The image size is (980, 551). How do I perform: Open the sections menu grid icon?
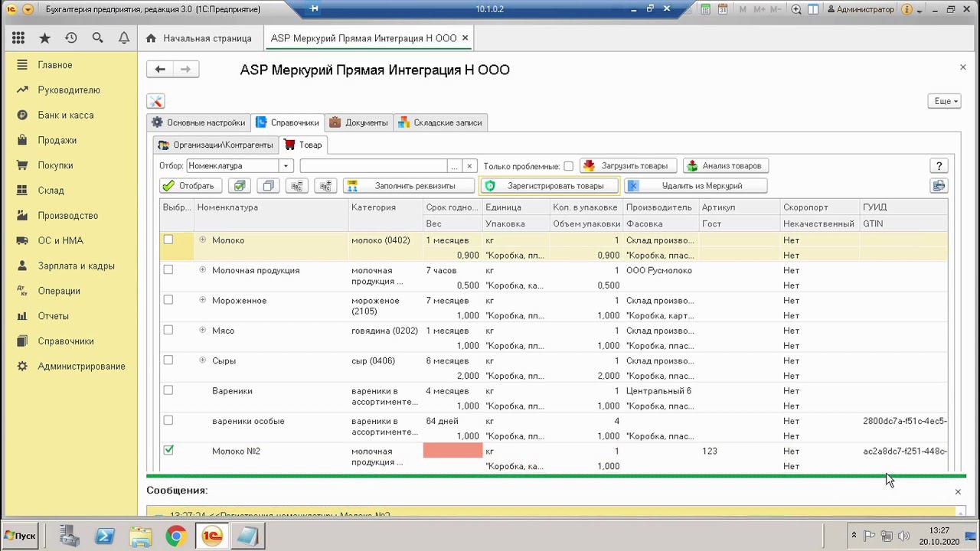[x=18, y=38]
